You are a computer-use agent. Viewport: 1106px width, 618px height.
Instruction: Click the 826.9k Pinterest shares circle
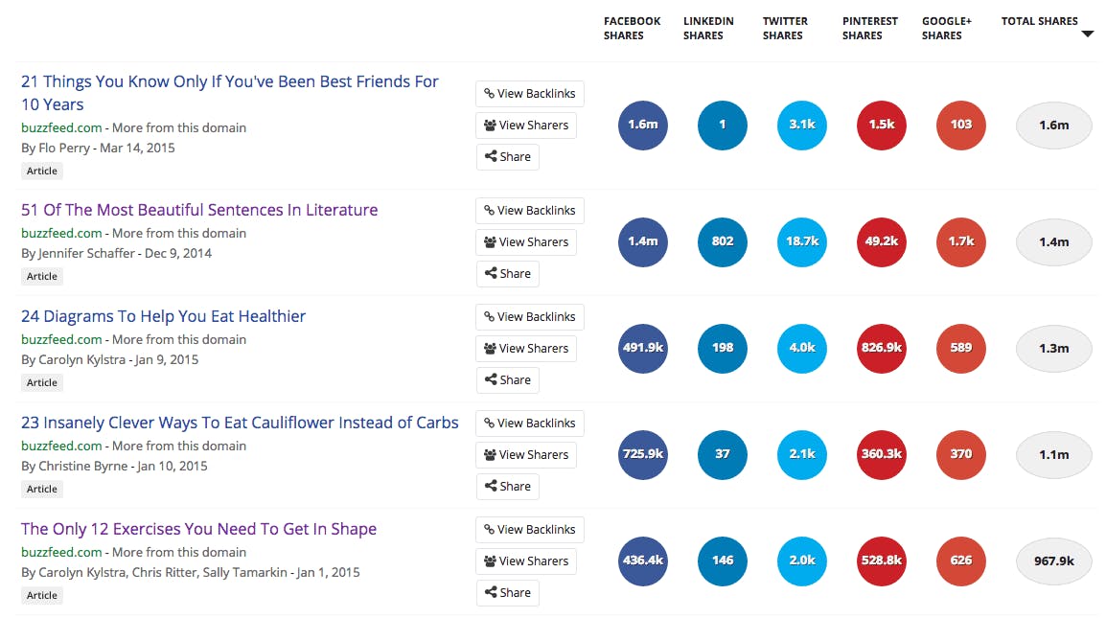(x=881, y=348)
